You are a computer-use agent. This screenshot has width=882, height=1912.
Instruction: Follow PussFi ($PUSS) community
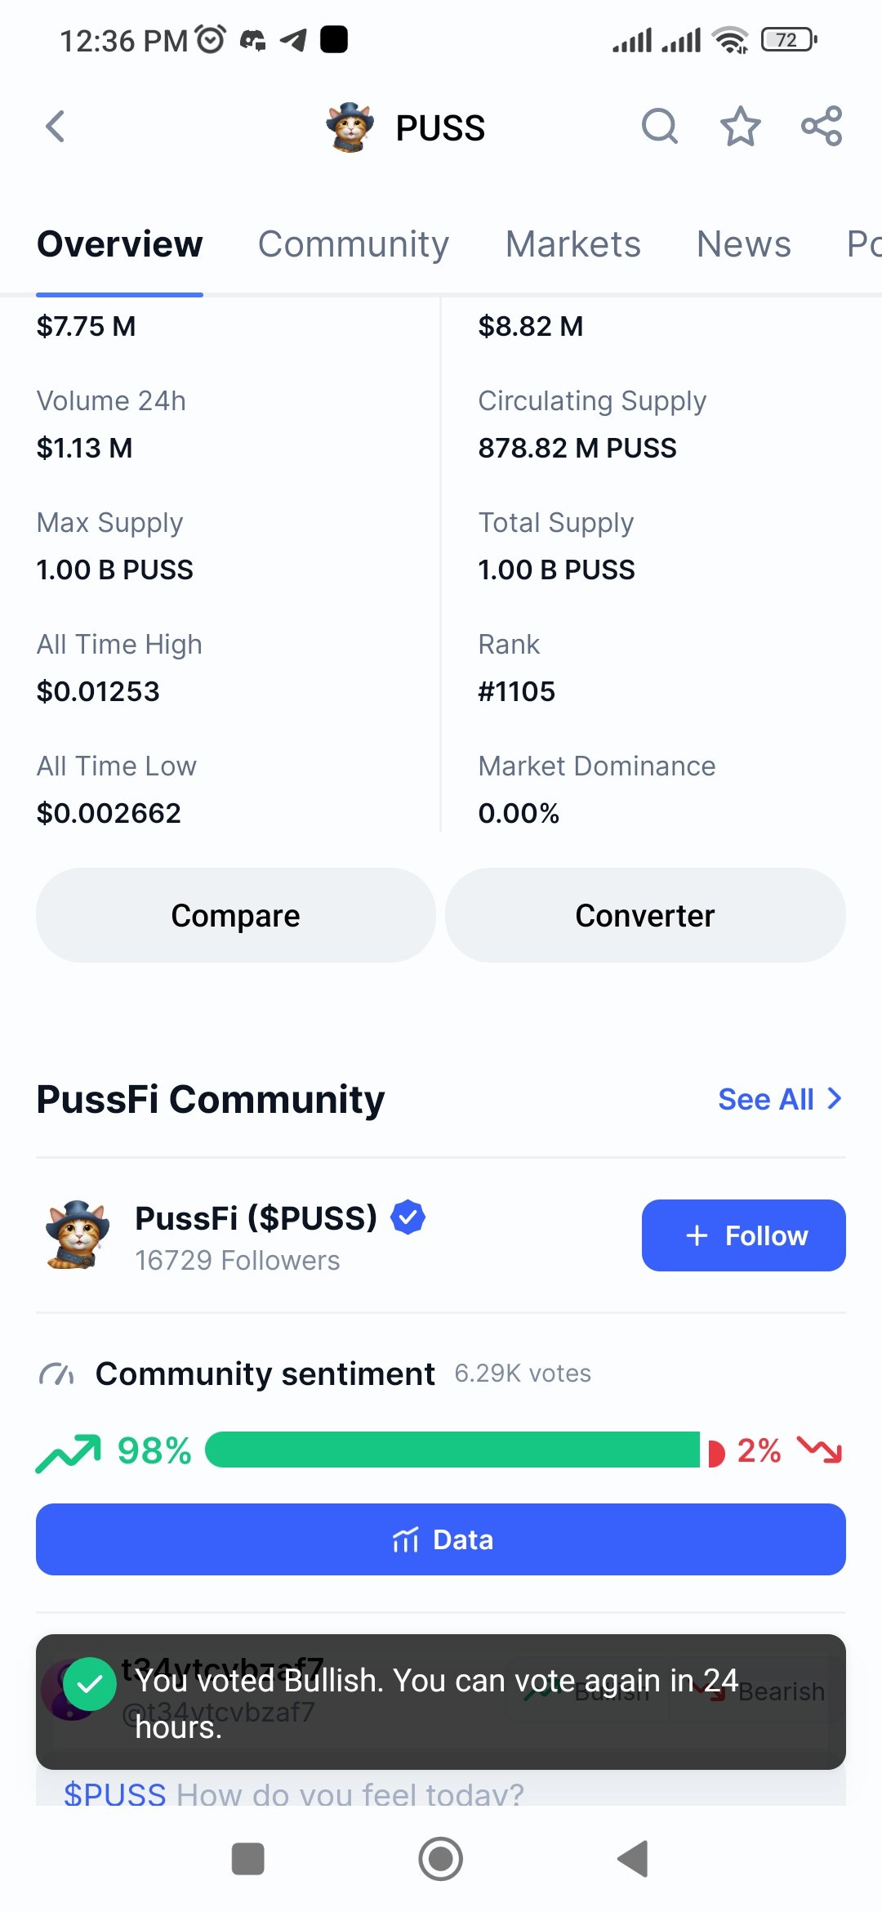744,1235
